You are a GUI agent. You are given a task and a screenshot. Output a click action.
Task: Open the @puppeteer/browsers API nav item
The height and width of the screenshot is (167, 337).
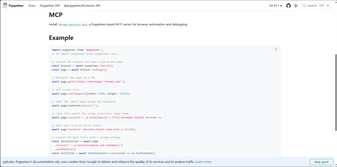coord(82,6)
